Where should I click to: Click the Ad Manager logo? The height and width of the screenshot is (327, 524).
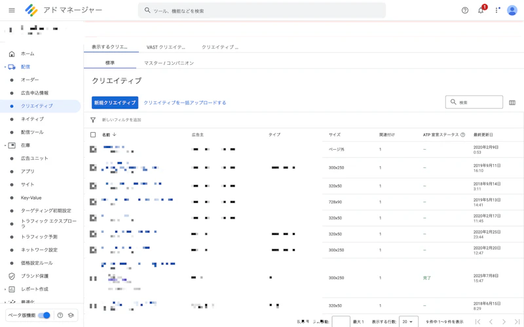(x=31, y=10)
